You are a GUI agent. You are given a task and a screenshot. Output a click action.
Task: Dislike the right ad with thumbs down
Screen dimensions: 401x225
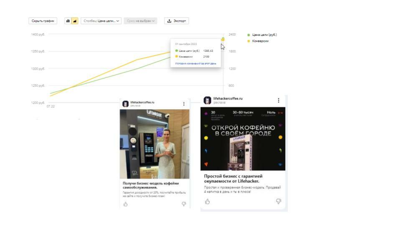coord(279,202)
